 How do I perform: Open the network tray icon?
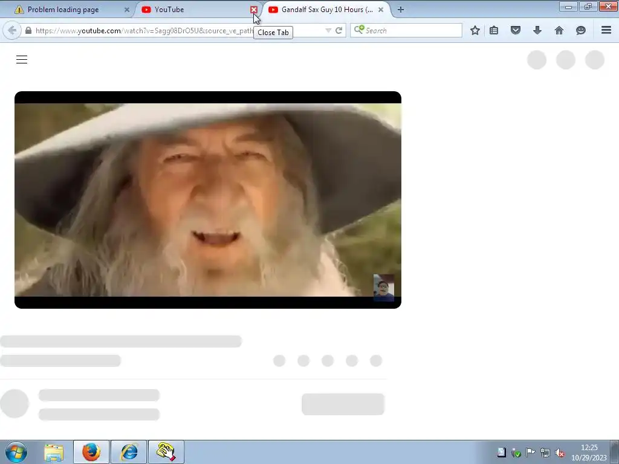(x=545, y=453)
